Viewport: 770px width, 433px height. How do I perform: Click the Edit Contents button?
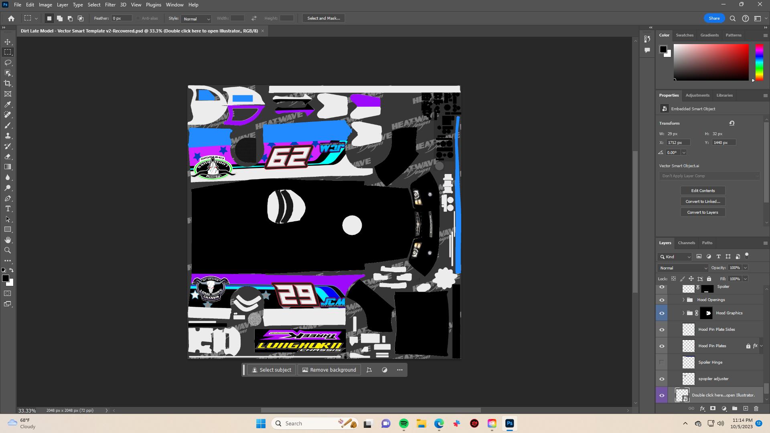703,191
